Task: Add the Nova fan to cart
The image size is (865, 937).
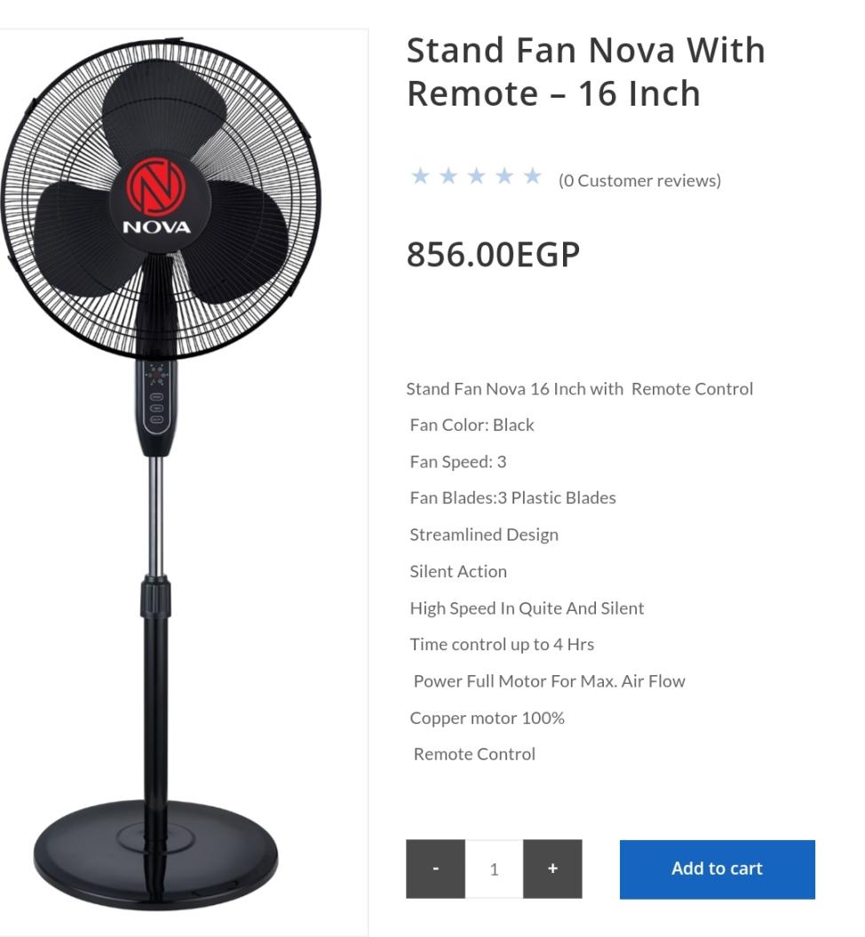Action: click(x=718, y=869)
